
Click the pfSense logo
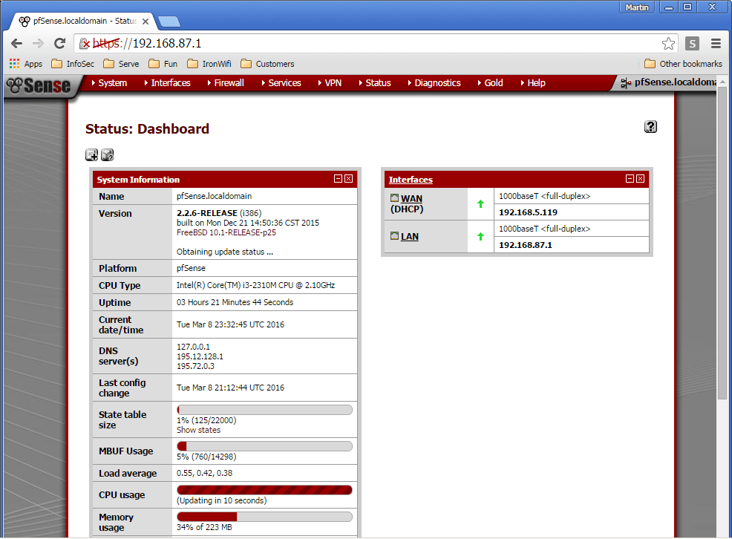[x=36, y=84]
